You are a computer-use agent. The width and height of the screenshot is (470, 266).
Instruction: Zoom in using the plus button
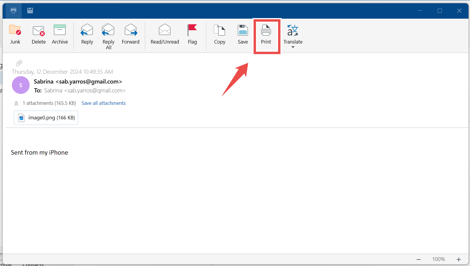click(459, 259)
